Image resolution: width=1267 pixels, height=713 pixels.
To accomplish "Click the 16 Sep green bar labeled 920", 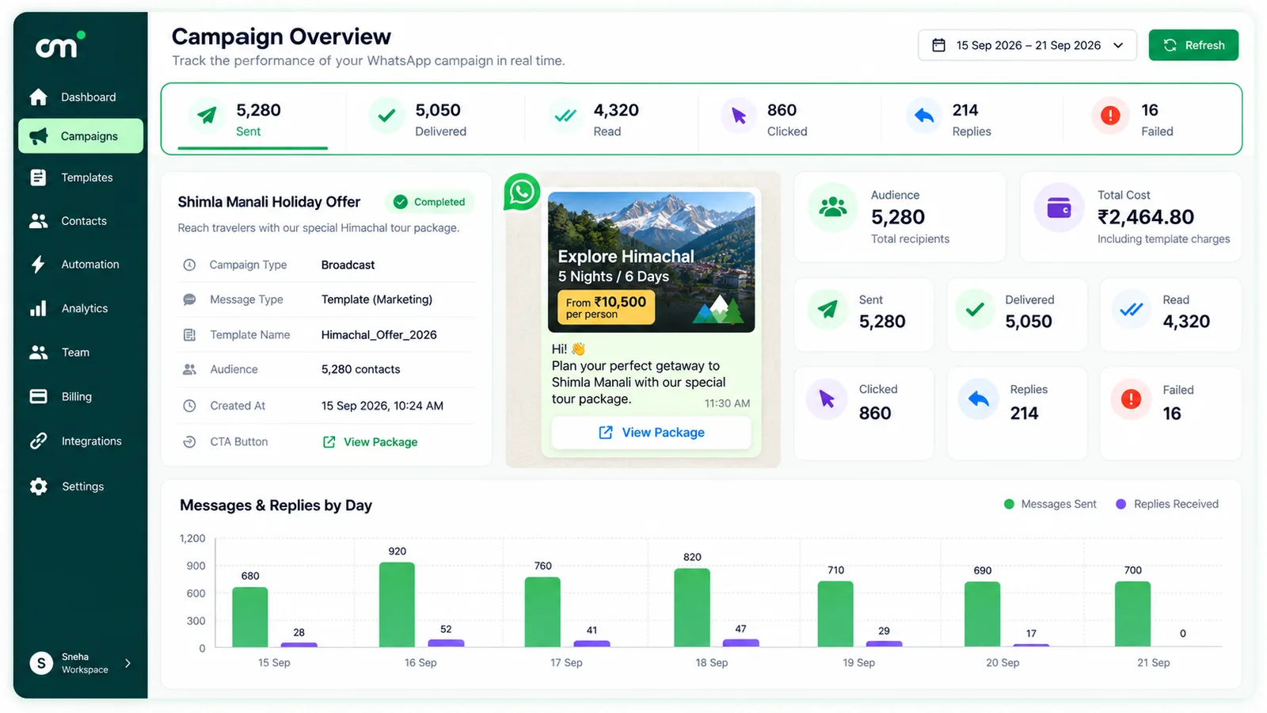I will (x=397, y=604).
